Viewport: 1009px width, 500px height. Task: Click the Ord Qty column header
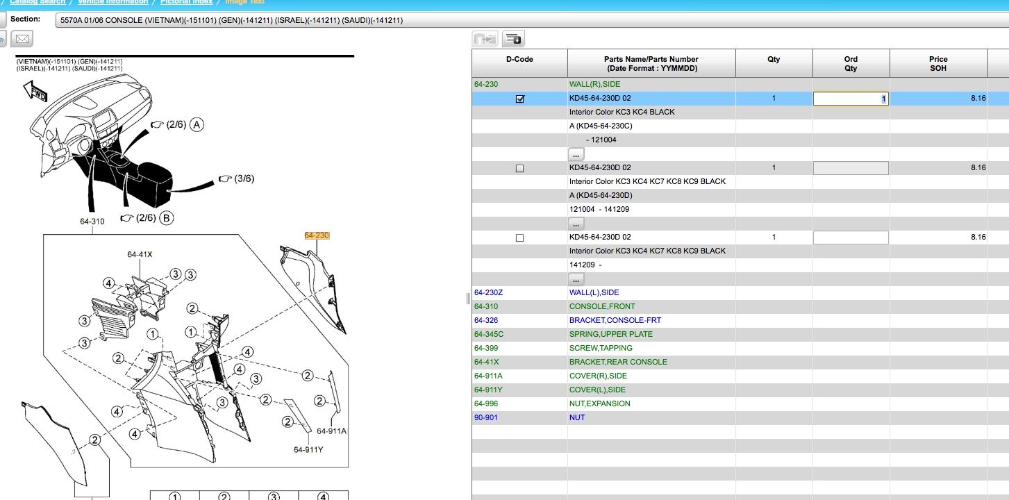[x=851, y=63]
